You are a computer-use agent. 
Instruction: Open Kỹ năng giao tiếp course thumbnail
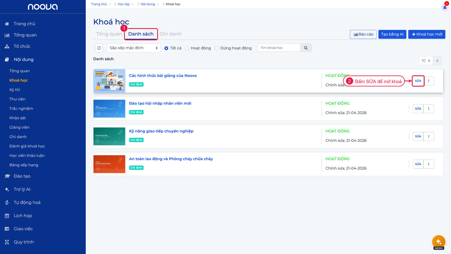pos(109,137)
